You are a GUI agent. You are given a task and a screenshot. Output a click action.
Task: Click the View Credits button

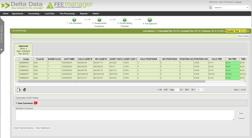243,36
